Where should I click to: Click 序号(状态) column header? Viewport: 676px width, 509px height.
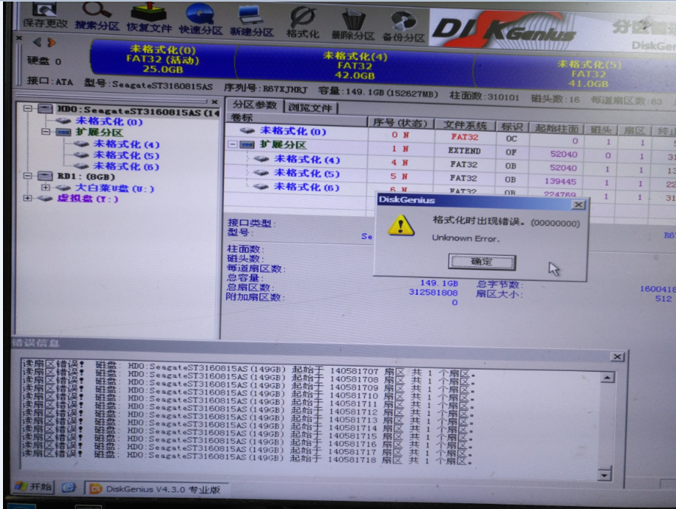tap(400, 123)
